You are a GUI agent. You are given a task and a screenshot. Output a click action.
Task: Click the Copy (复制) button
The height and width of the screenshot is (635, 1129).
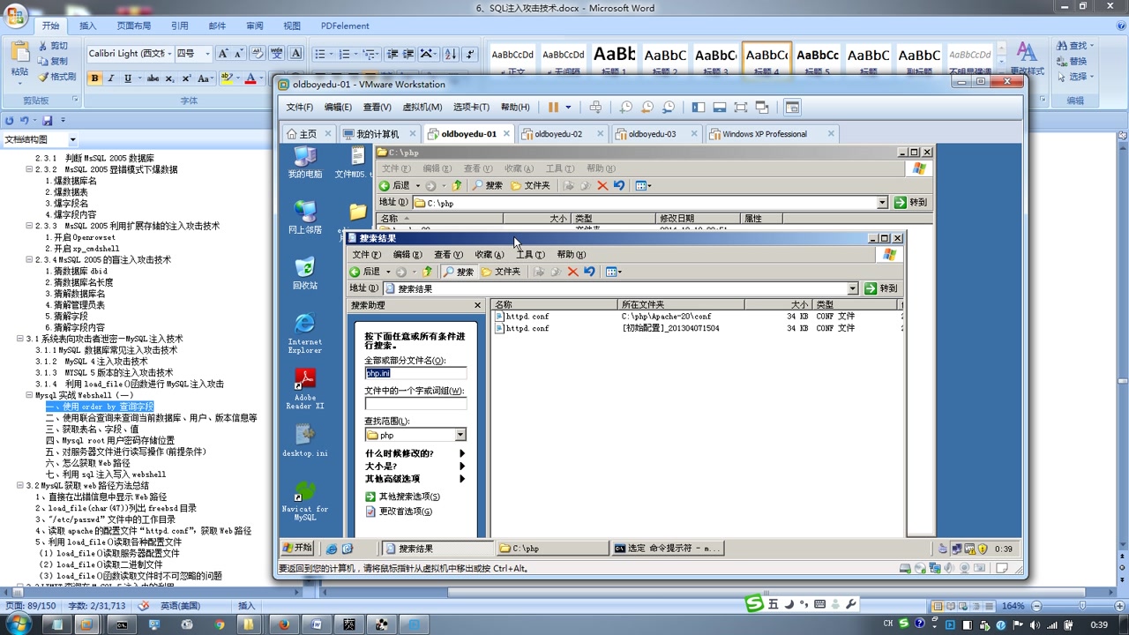click(52, 61)
